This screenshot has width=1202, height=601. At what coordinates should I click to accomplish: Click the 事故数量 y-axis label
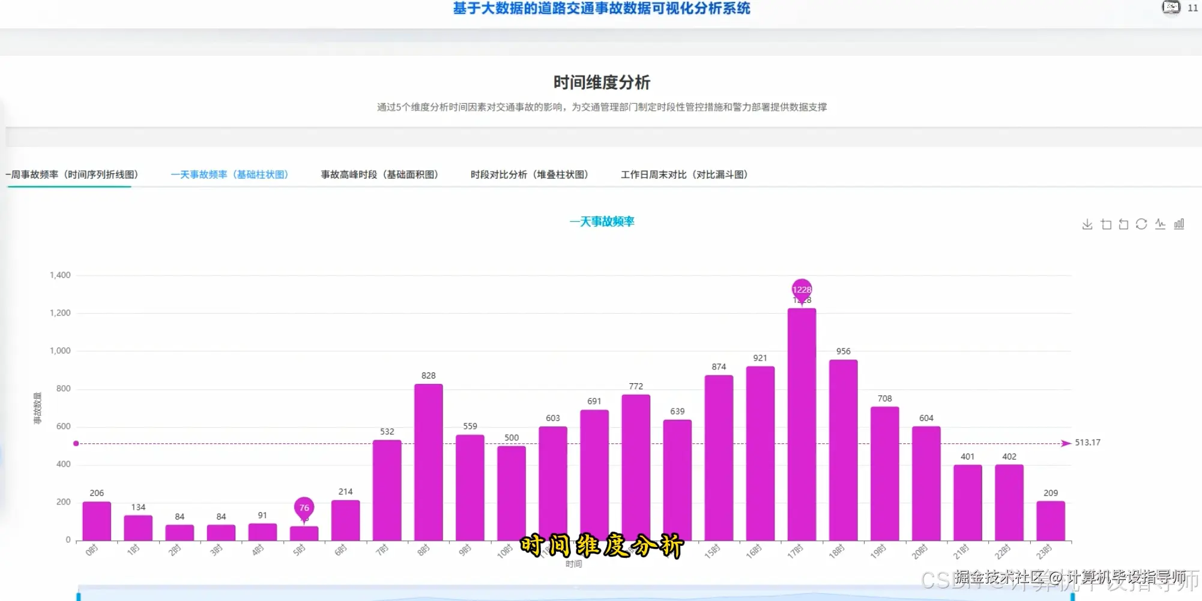coord(37,407)
